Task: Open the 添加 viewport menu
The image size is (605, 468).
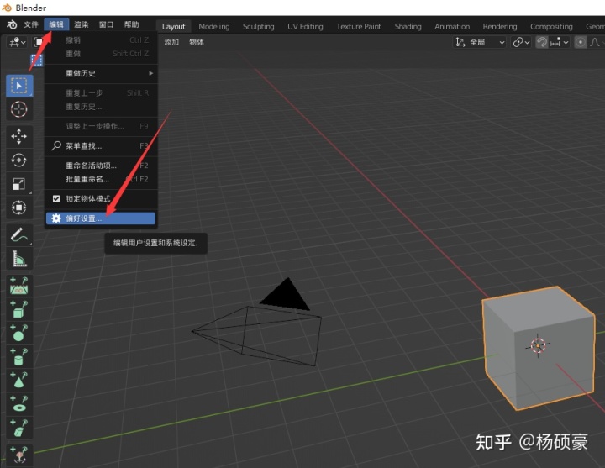Action: pyautogui.click(x=171, y=42)
